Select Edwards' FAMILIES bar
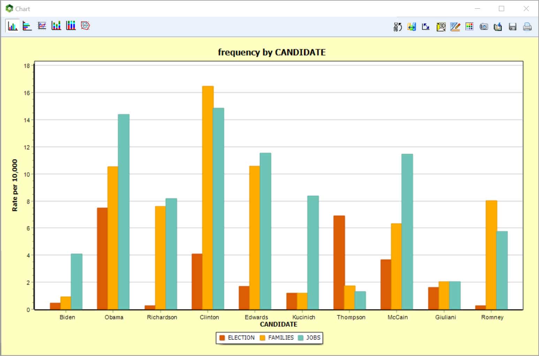This screenshot has height=356, width=539. pos(255,238)
